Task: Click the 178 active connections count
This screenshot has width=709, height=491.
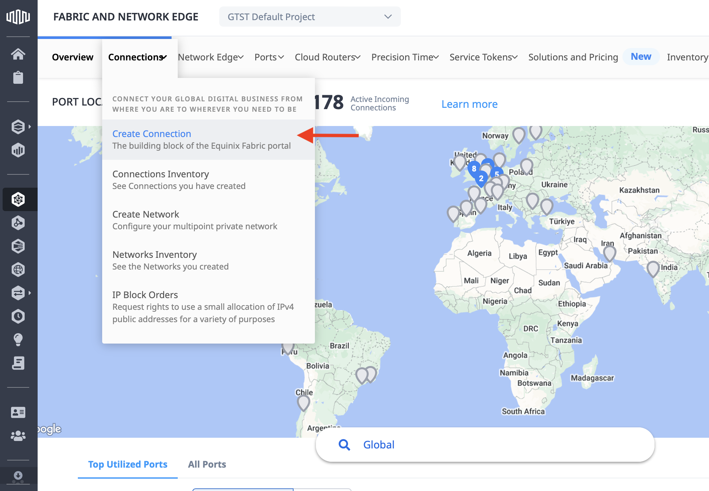Action: (329, 103)
